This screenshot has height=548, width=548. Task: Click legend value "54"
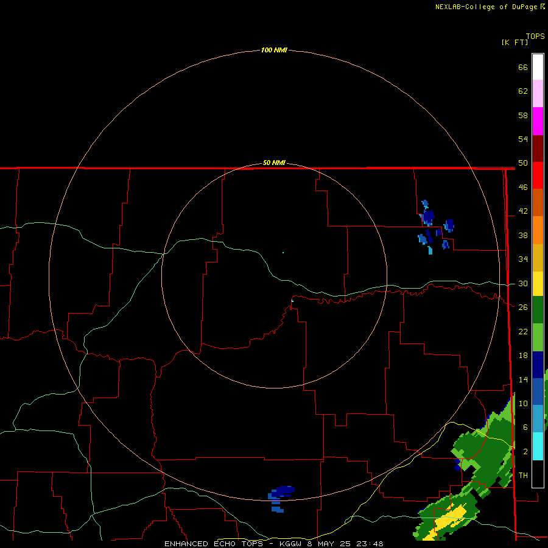click(x=523, y=139)
